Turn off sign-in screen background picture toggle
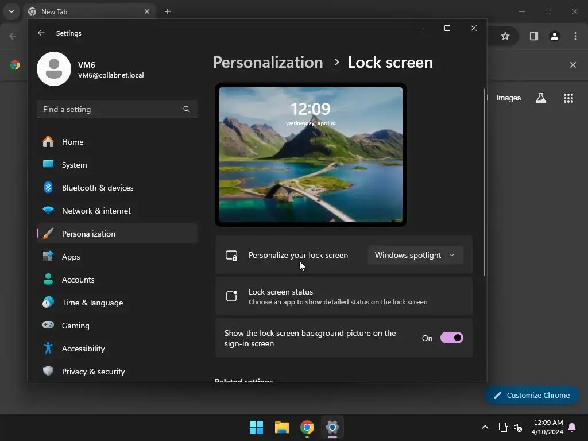588x441 pixels. point(451,338)
